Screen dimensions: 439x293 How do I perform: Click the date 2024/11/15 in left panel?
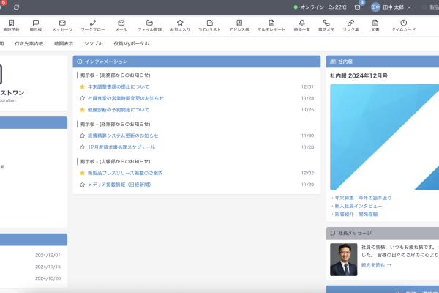coord(48,267)
